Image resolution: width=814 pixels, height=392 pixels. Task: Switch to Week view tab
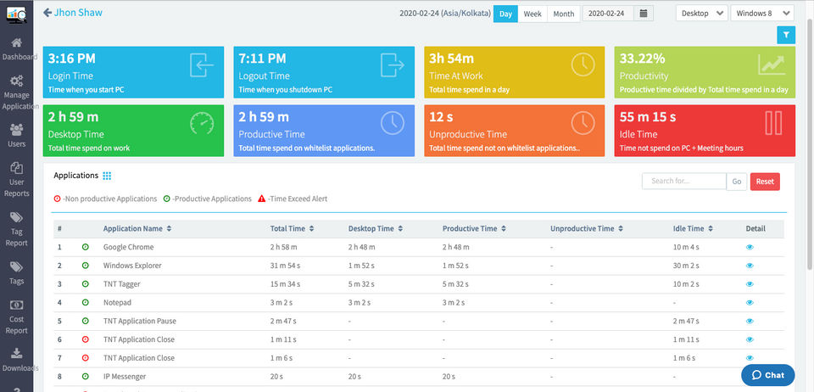532,14
